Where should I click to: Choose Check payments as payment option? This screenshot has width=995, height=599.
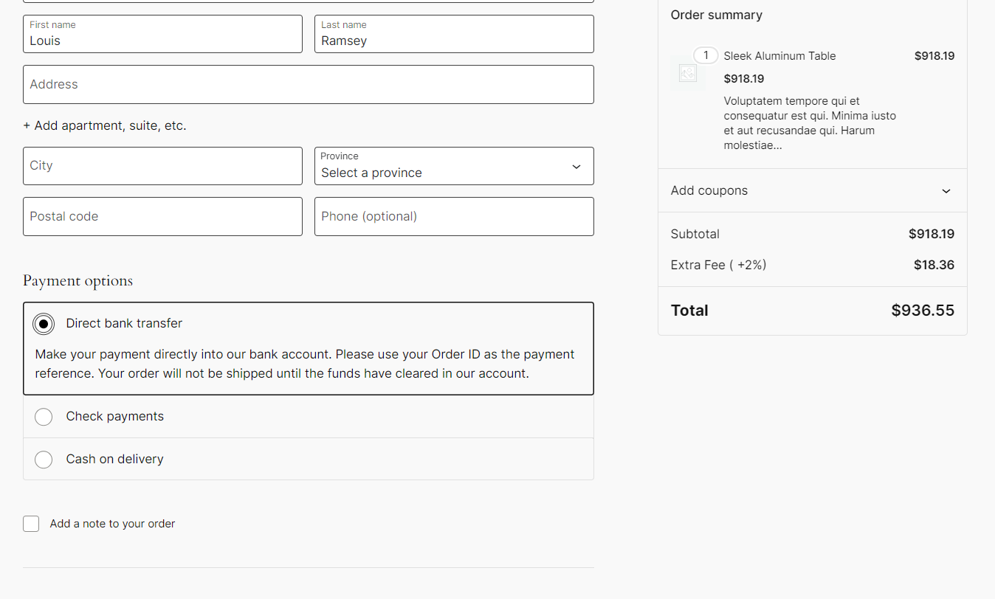coord(44,417)
